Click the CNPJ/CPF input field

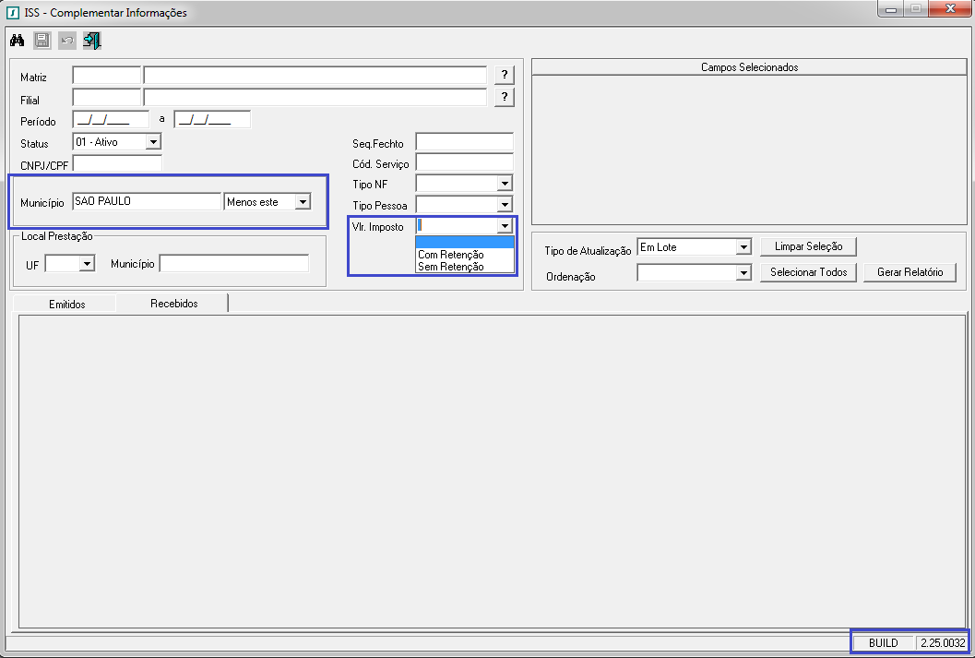pos(117,164)
